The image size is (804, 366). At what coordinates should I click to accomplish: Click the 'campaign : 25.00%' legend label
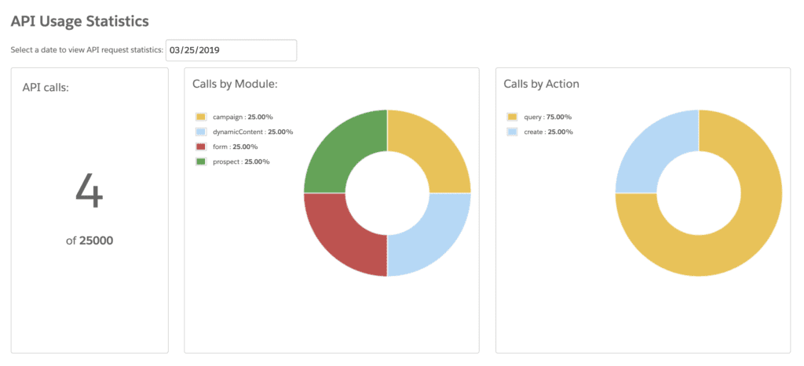[244, 118]
